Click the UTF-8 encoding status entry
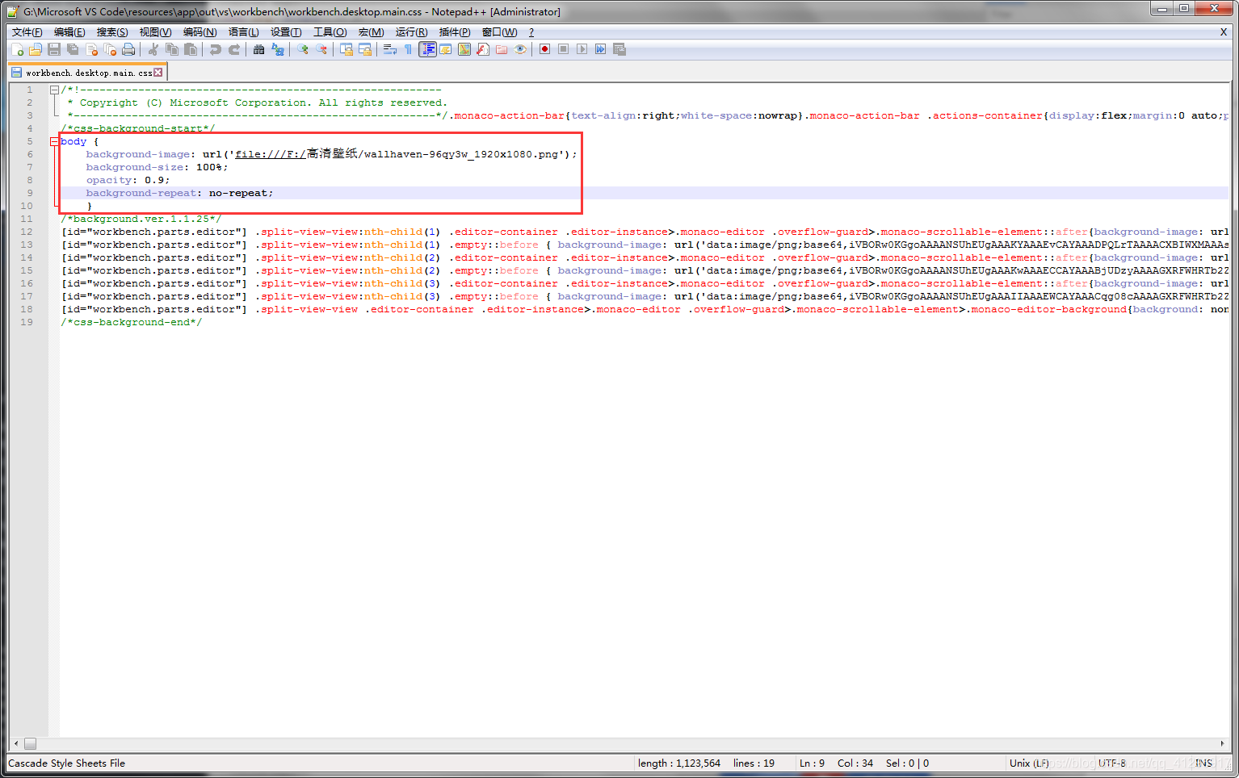The height and width of the screenshot is (778, 1239). tap(1112, 763)
